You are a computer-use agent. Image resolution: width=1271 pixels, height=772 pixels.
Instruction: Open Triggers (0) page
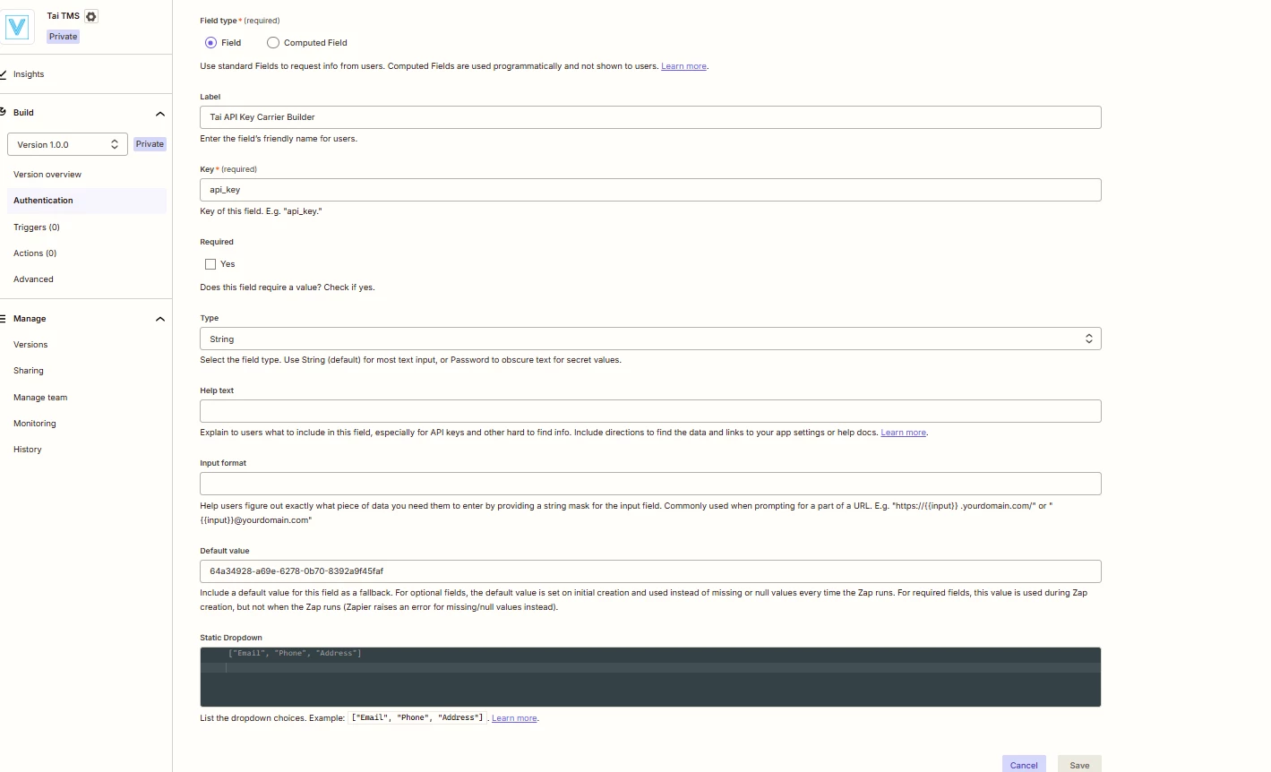pyautogui.click(x=37, y=227)
